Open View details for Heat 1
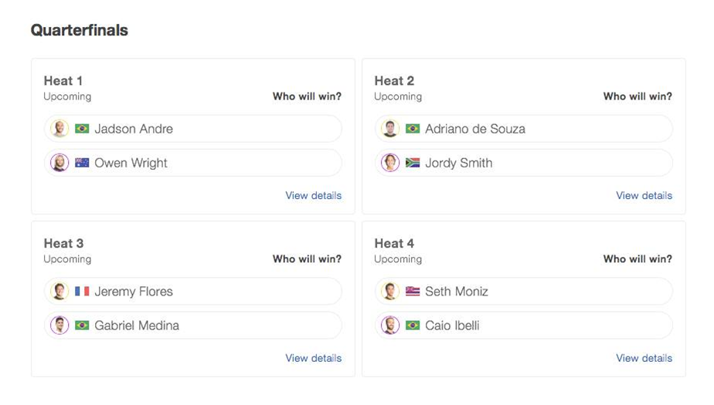The image size is (714, 405). pos(313,195)
